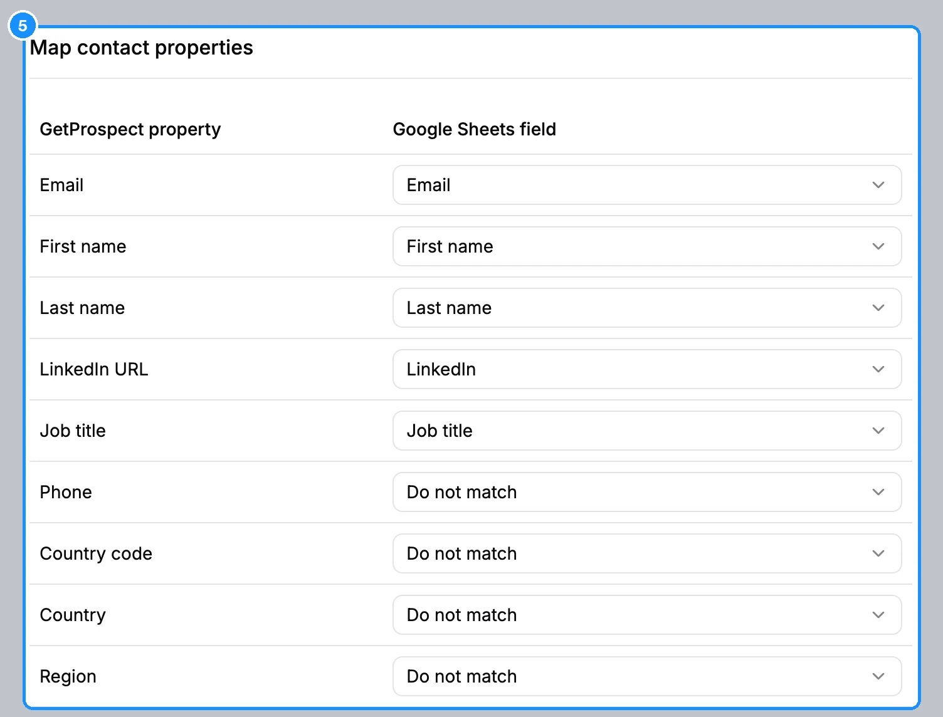Click the Phone property label

click(x=66, y=492)
